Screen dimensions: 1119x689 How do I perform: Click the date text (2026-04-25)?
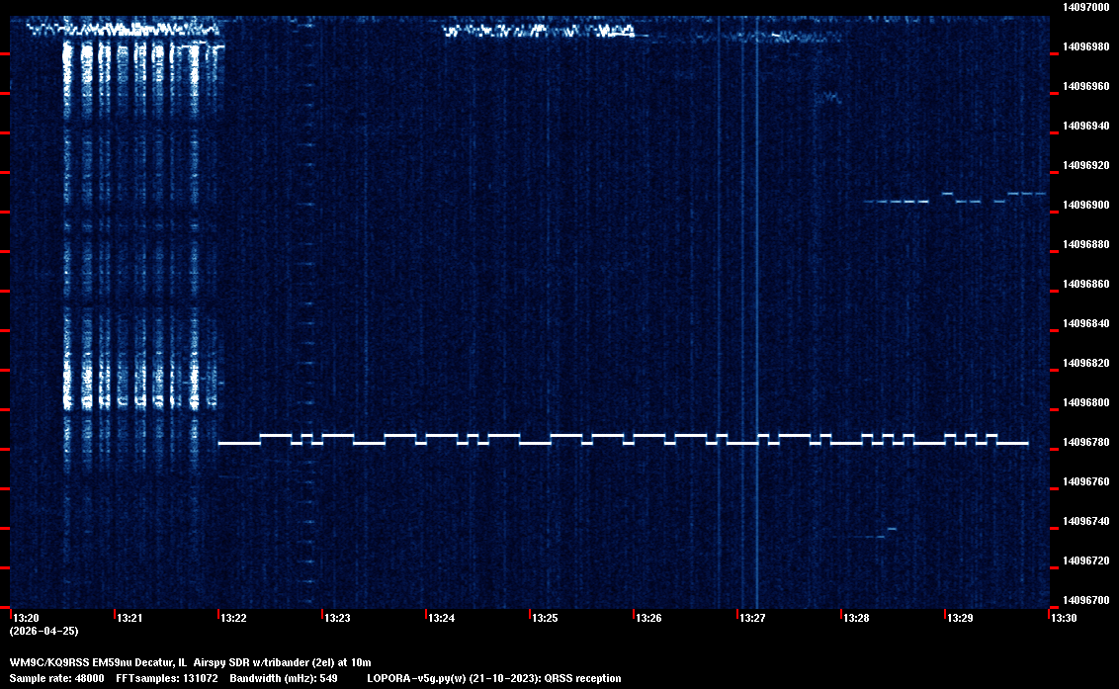click(43, 631)
